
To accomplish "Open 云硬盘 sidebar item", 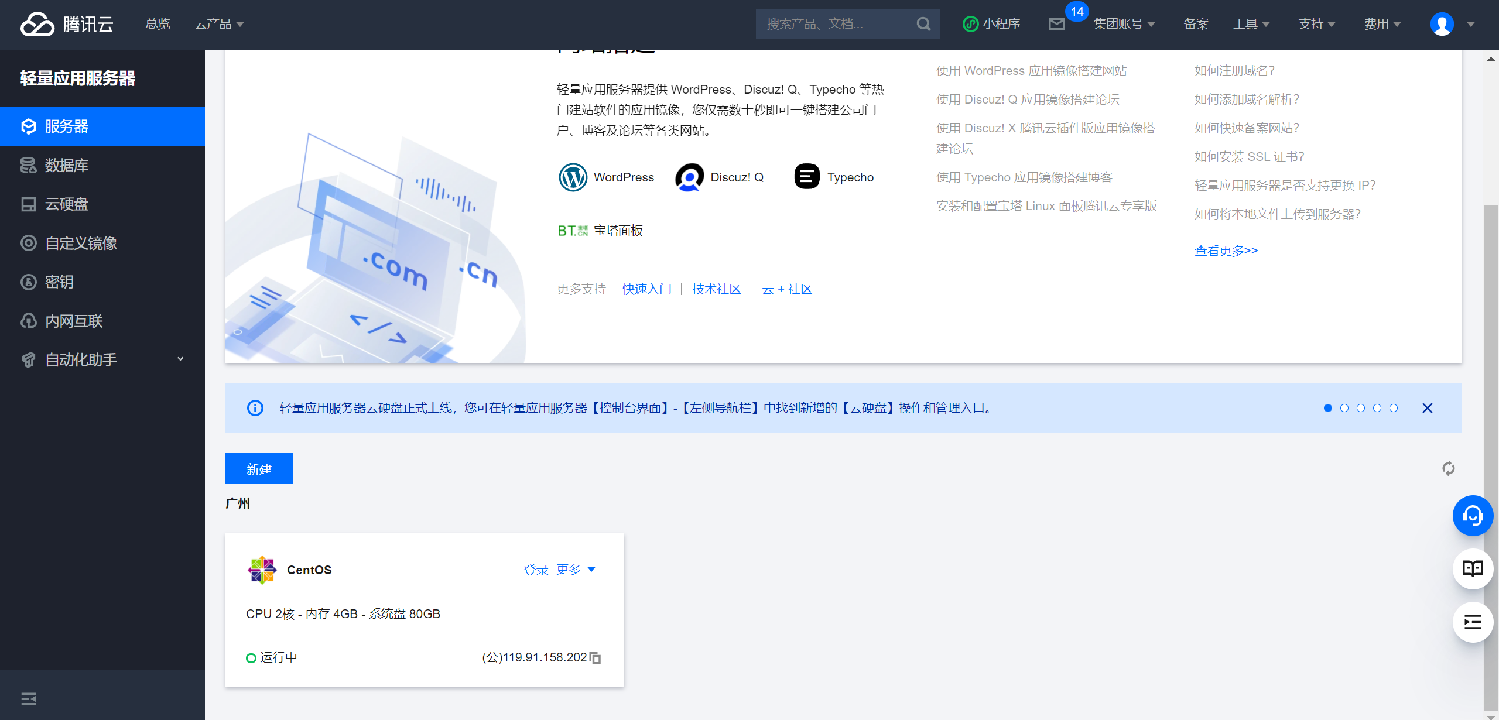I will 67,204.
